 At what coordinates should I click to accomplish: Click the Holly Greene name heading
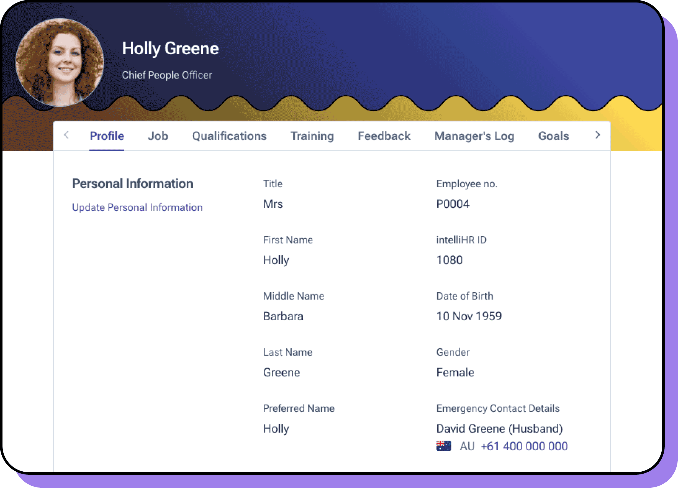(x=170, y=48)
